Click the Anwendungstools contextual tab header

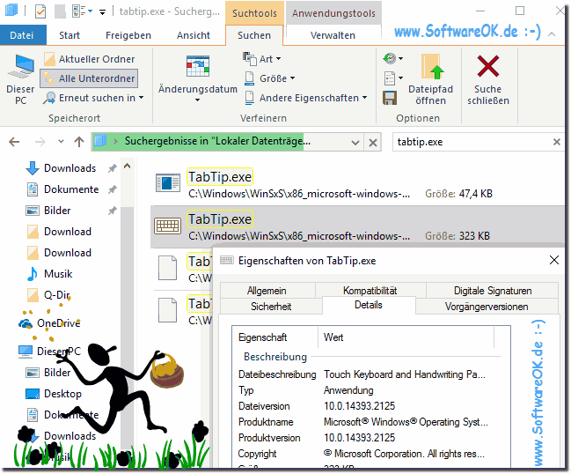333,13
